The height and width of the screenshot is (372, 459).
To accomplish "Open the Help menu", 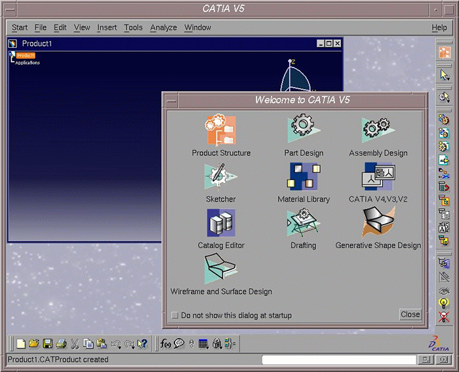I will 439,28.
